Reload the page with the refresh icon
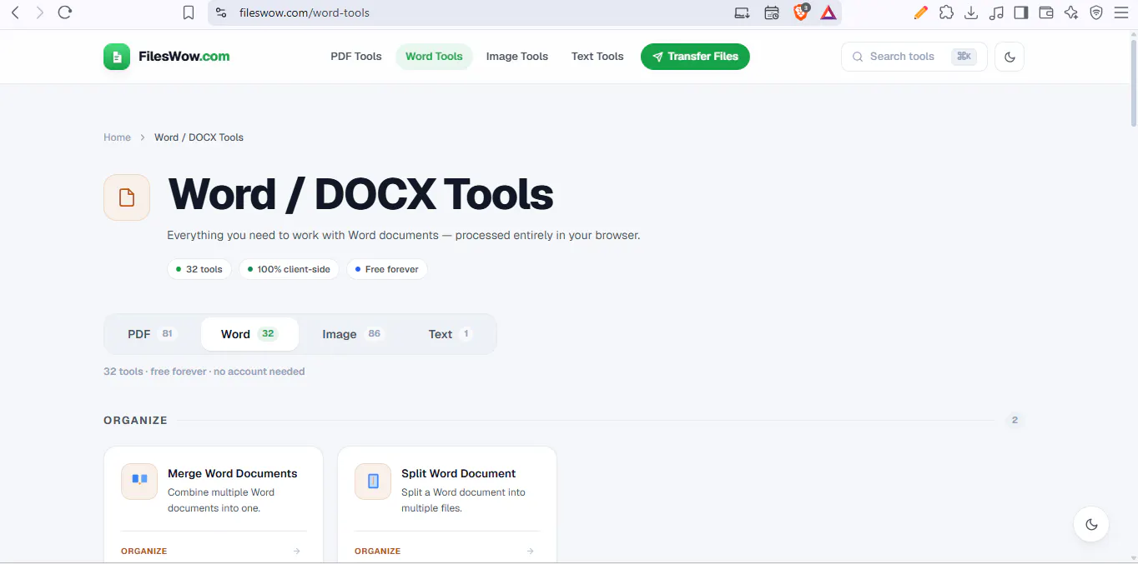Viewport: 1138px width, 564px height. pos(65,12)
